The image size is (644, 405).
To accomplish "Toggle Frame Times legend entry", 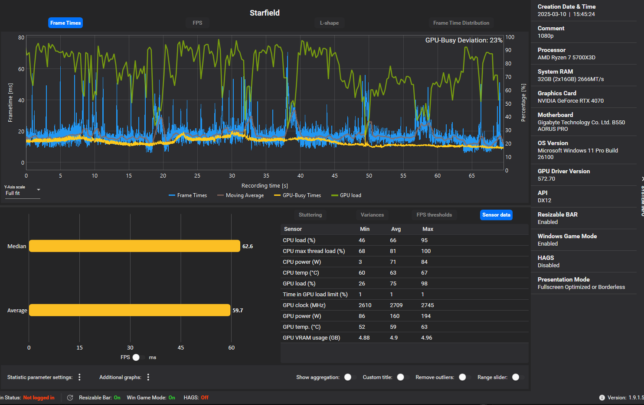I will coord(188,195).
